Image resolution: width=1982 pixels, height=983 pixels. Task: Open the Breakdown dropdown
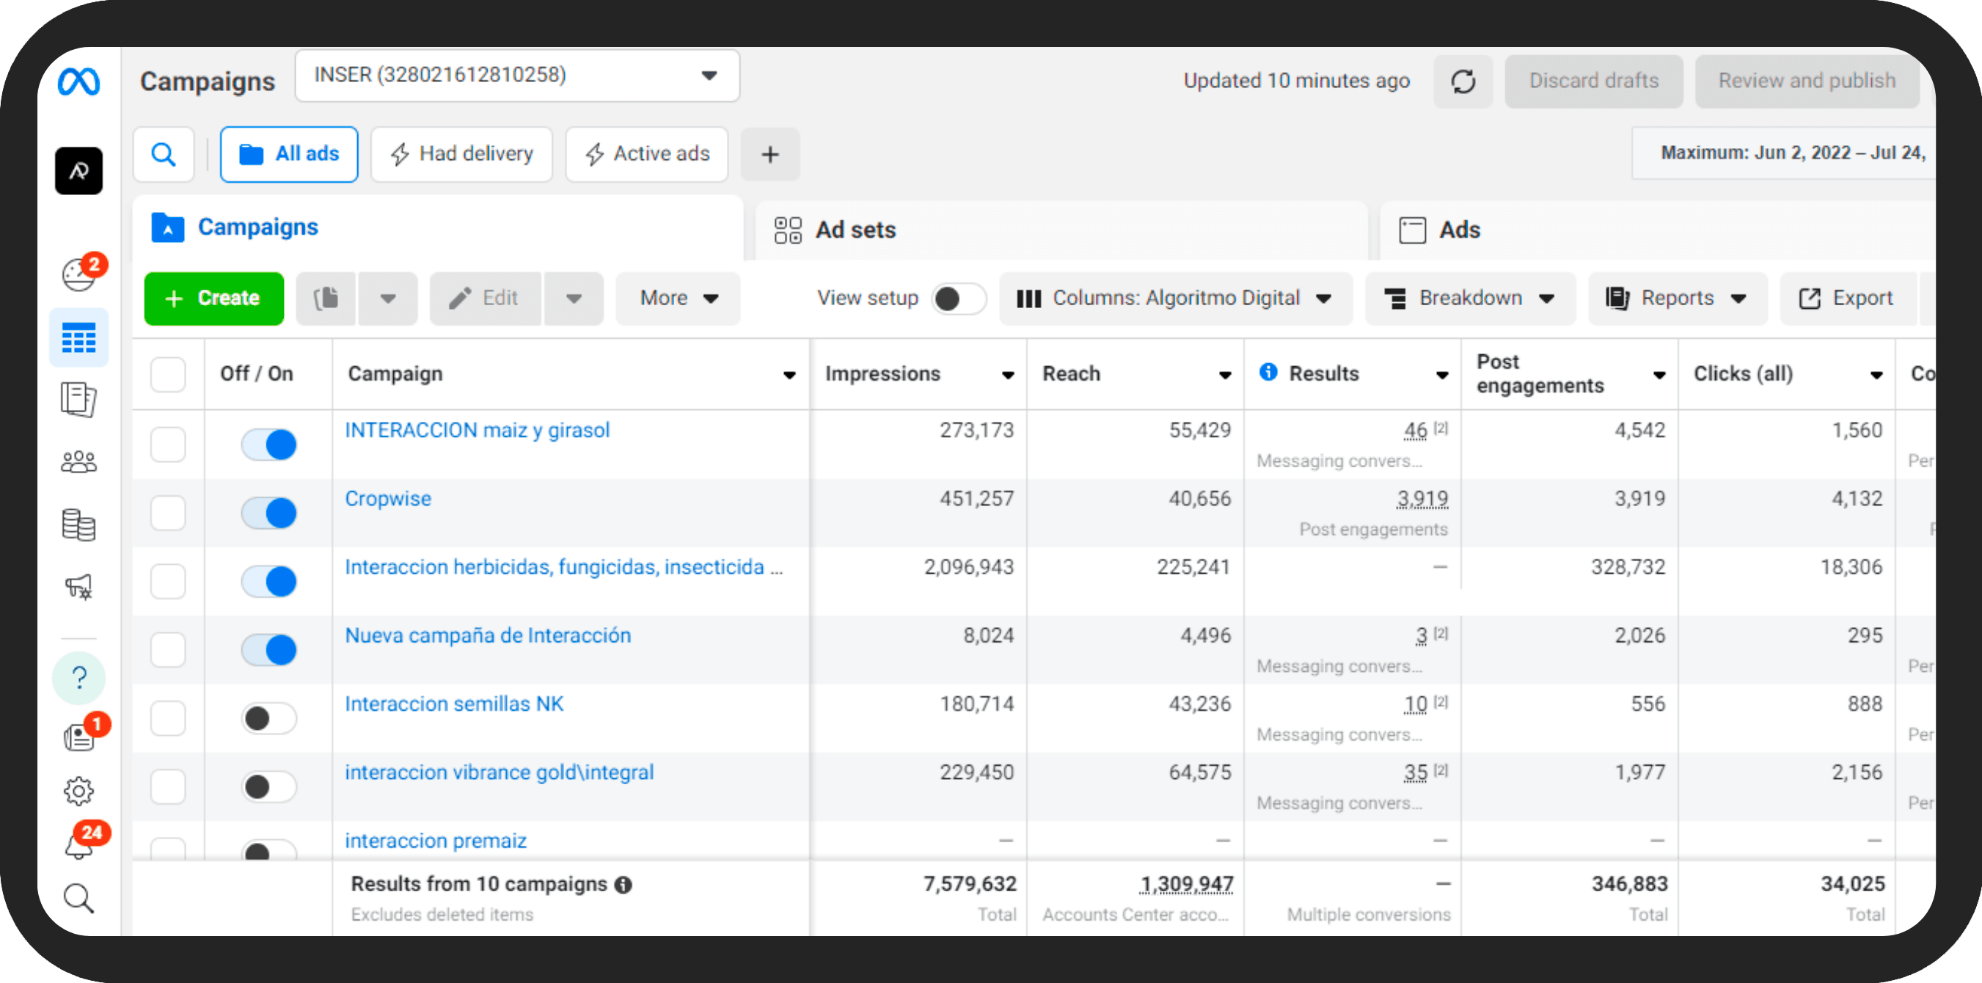(x=1469, y=299)
